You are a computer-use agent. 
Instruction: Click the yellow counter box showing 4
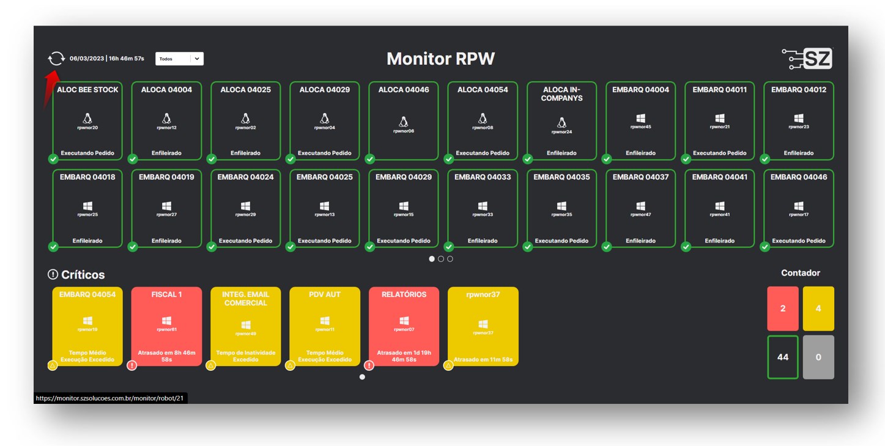(818, 309)
